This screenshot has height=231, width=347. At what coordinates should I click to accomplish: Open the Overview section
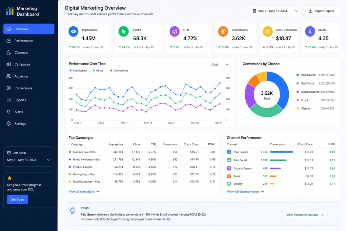29,29
